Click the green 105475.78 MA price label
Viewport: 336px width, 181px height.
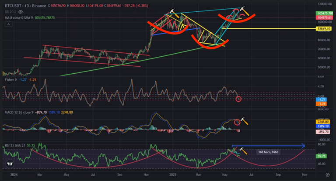pyautogui.click(x=325, y=13)
